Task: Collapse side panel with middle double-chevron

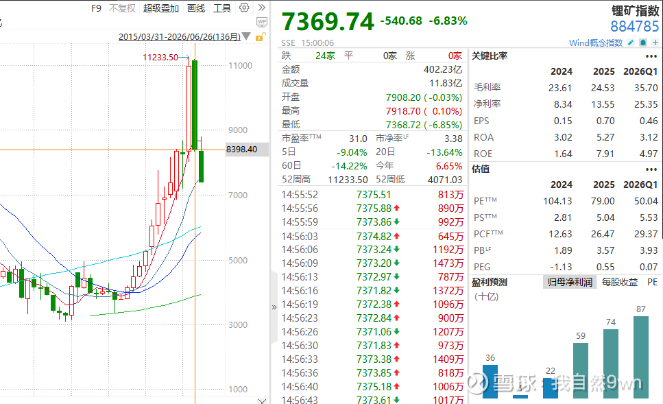Action: coord(274,307)
